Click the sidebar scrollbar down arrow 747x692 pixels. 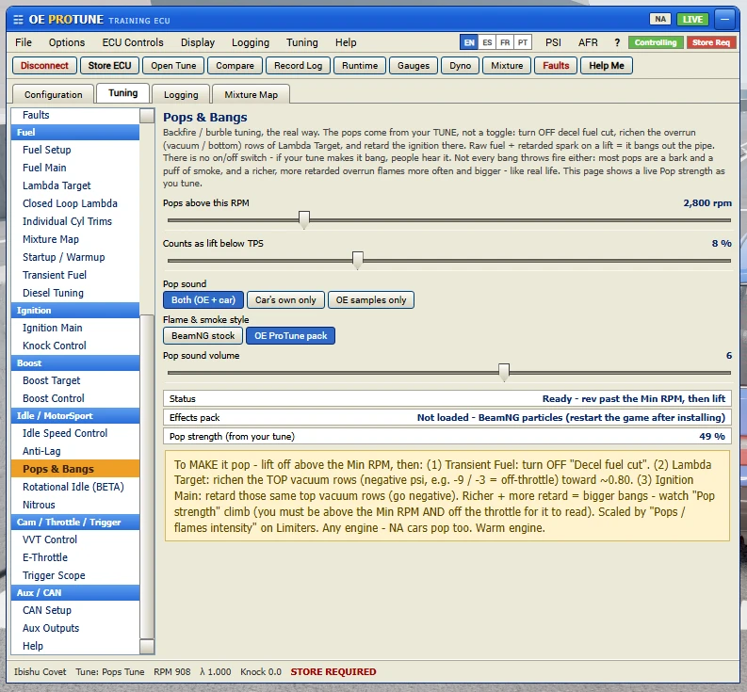pos(147,646)
